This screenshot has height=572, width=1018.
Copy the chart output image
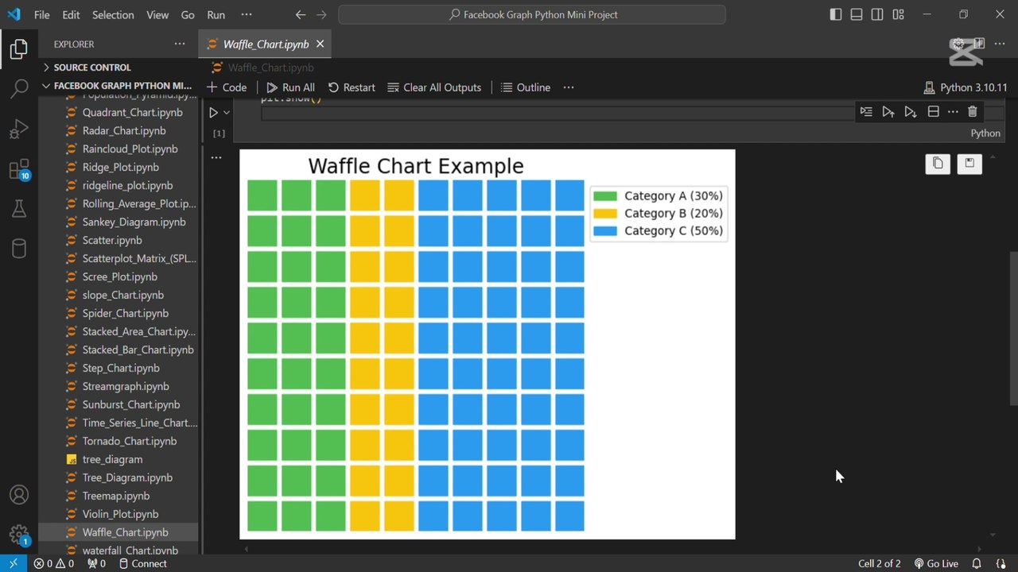938,164
